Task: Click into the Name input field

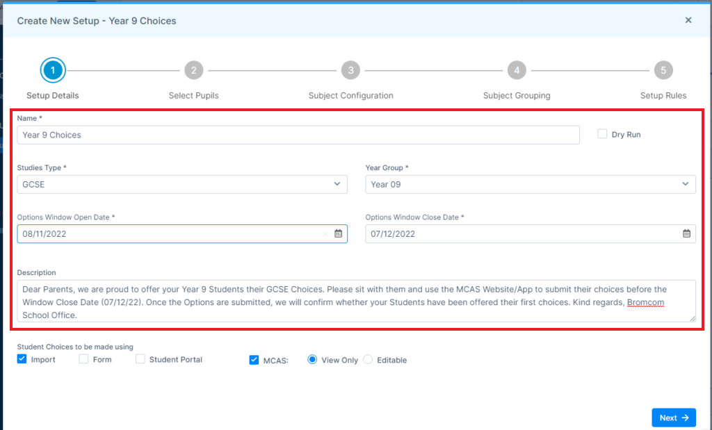Action: [x=298, y=135]
